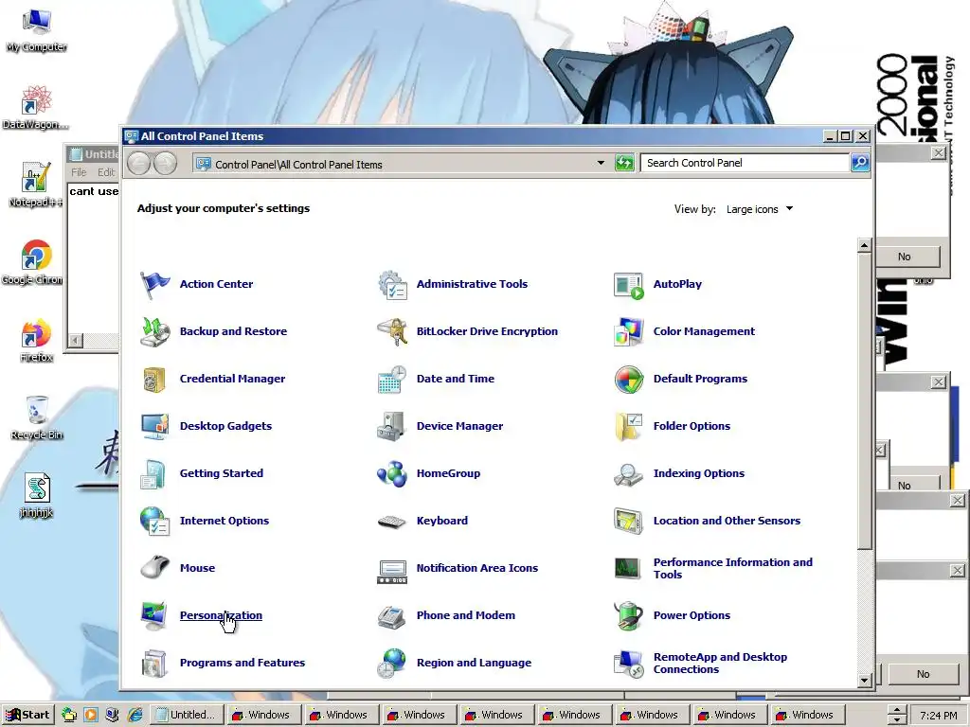Open the My Computer desktop icon
Screen dimensions: 970x727
click(x=36, y=30)
